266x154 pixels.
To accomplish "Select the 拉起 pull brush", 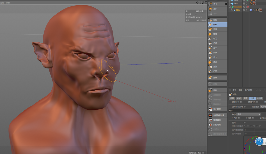I will 218,20.
